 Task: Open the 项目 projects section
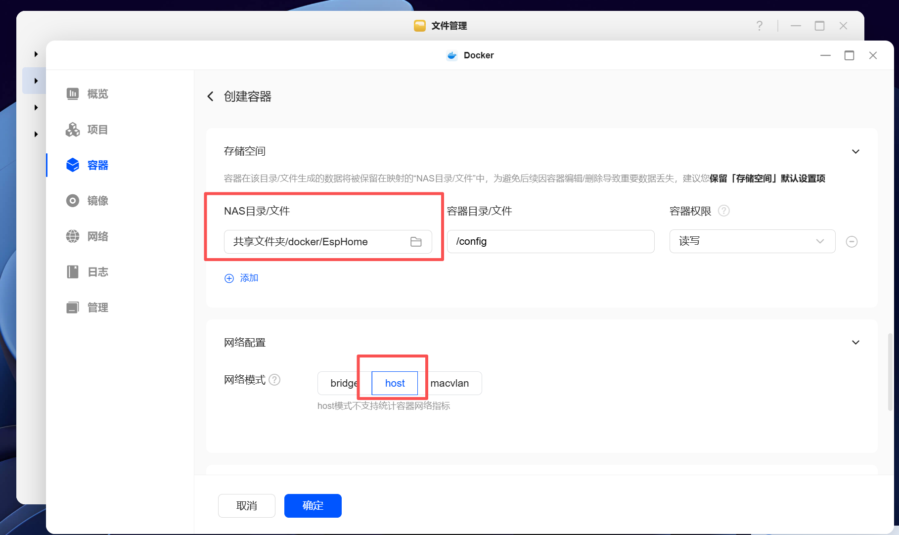point(88,130)
